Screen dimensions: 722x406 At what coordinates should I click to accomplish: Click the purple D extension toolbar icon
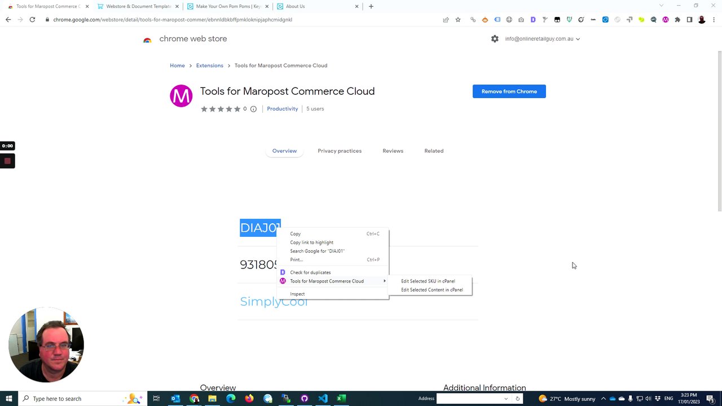(533, 20)
